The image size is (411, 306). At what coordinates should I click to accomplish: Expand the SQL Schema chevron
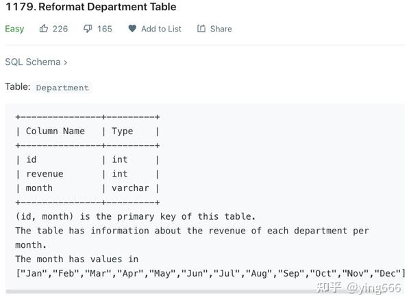pyautogui.click(x=66, y=62)
